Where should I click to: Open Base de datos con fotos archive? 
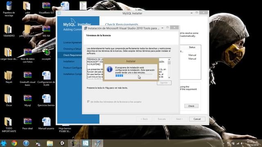click(x=27, y=56)
